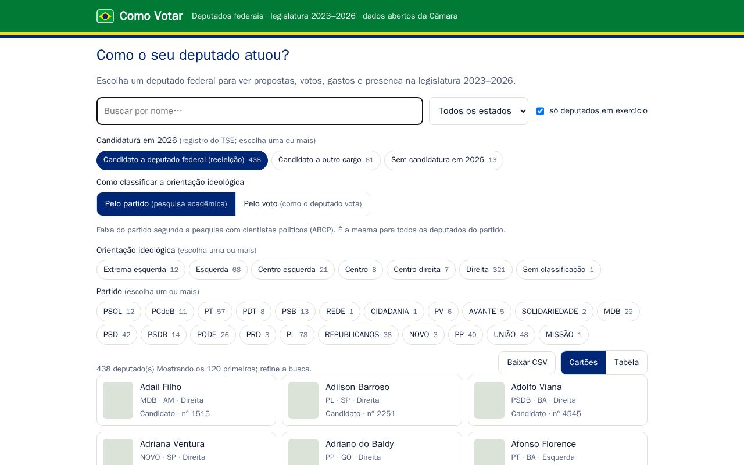Click Adriana Ventura photo thumbnail
This screenshot has height=465, width=744.
click(x=118, y=452)
